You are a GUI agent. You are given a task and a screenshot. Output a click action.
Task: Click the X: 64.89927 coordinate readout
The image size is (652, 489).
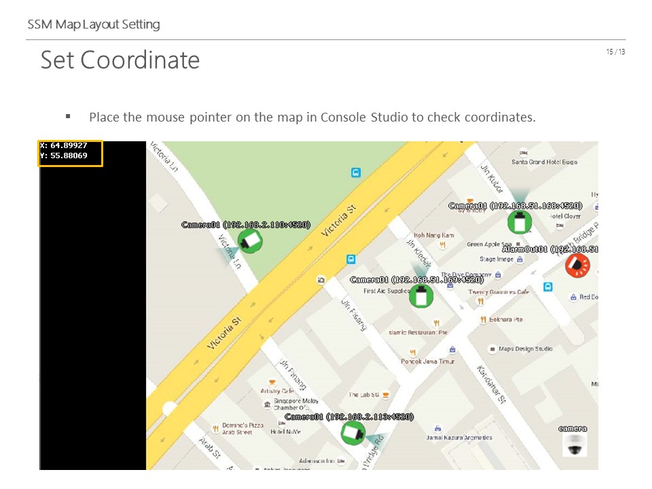tap(64, 145)
